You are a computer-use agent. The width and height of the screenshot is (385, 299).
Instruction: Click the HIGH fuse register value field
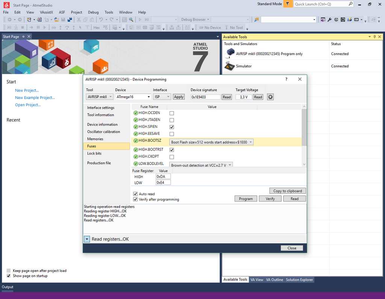(163, 177)
